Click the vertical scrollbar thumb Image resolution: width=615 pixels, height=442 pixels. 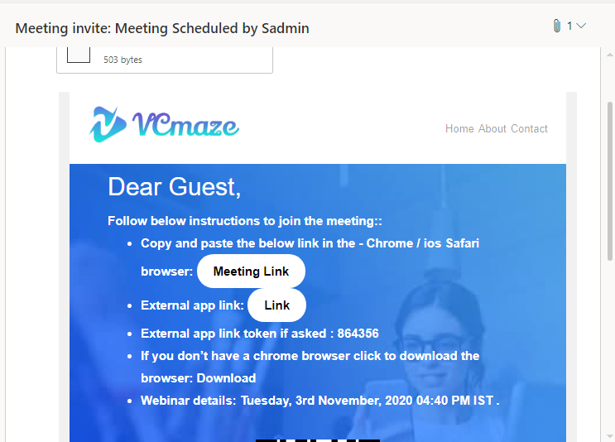pyautogui.click(x=609, y=181)
